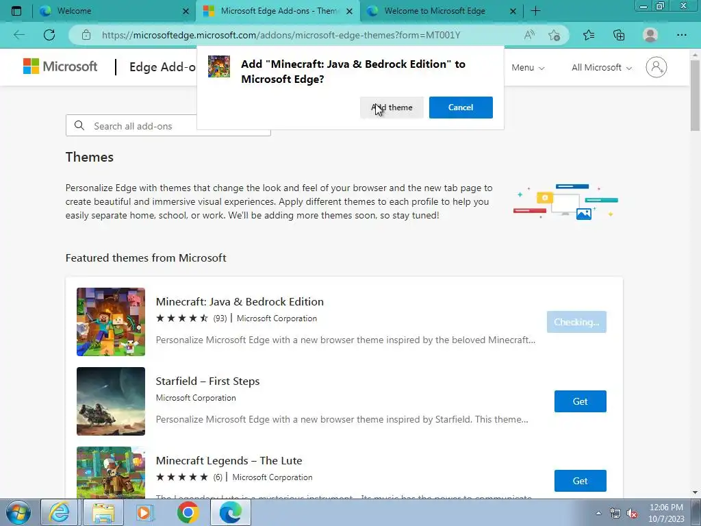The height and width of the screenshot is (526, 701).
Task: Open Windows Media Player from taskbar
Action: pyautogui.click(x=145, y=512)
